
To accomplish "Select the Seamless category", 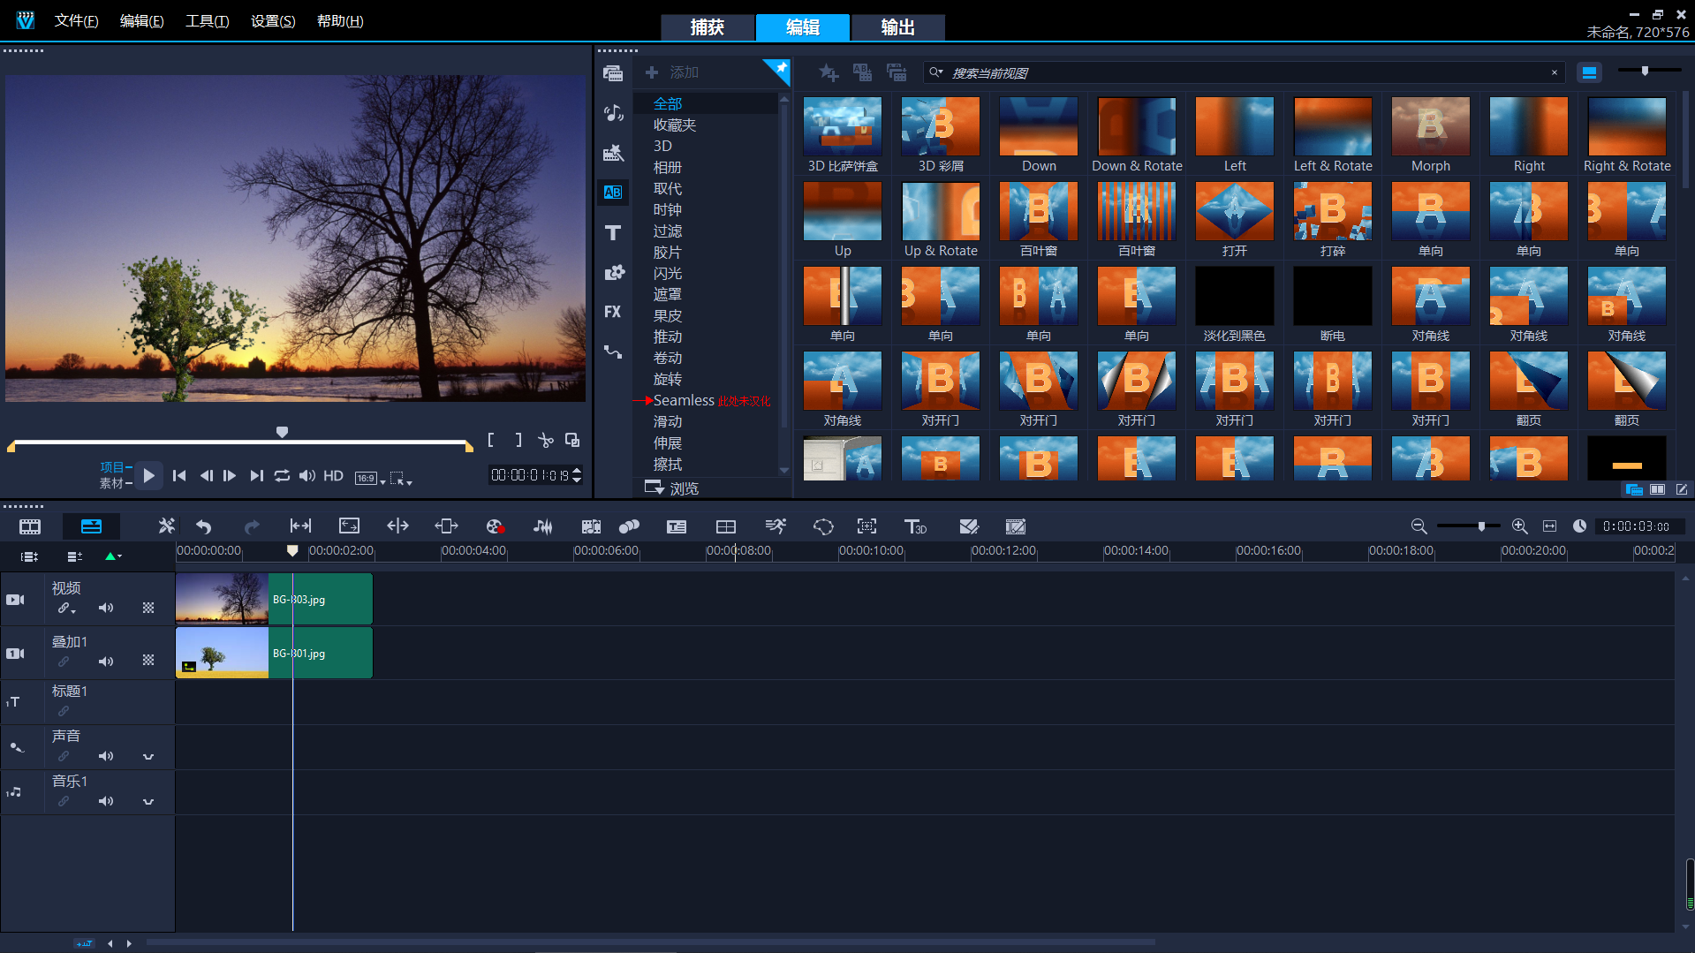I will coord(684,400).
